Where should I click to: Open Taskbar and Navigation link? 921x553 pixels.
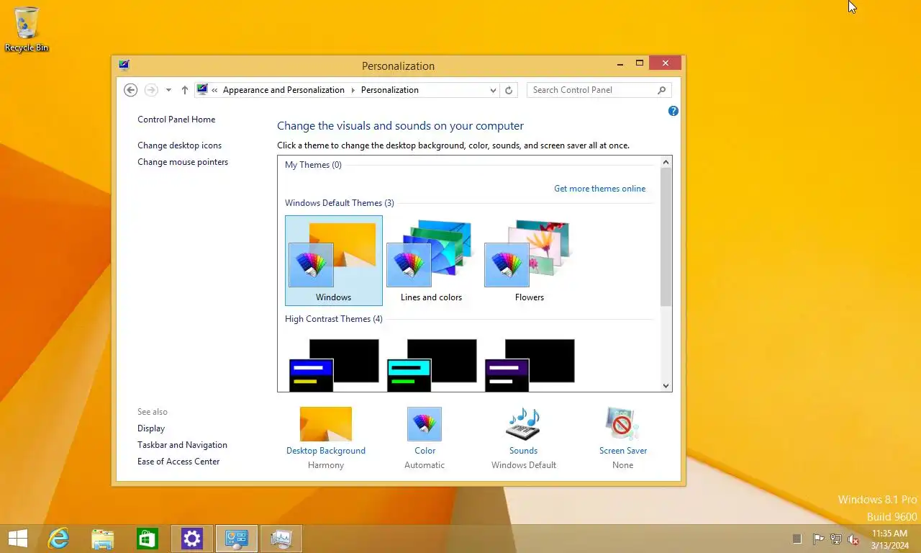(182, 445)
